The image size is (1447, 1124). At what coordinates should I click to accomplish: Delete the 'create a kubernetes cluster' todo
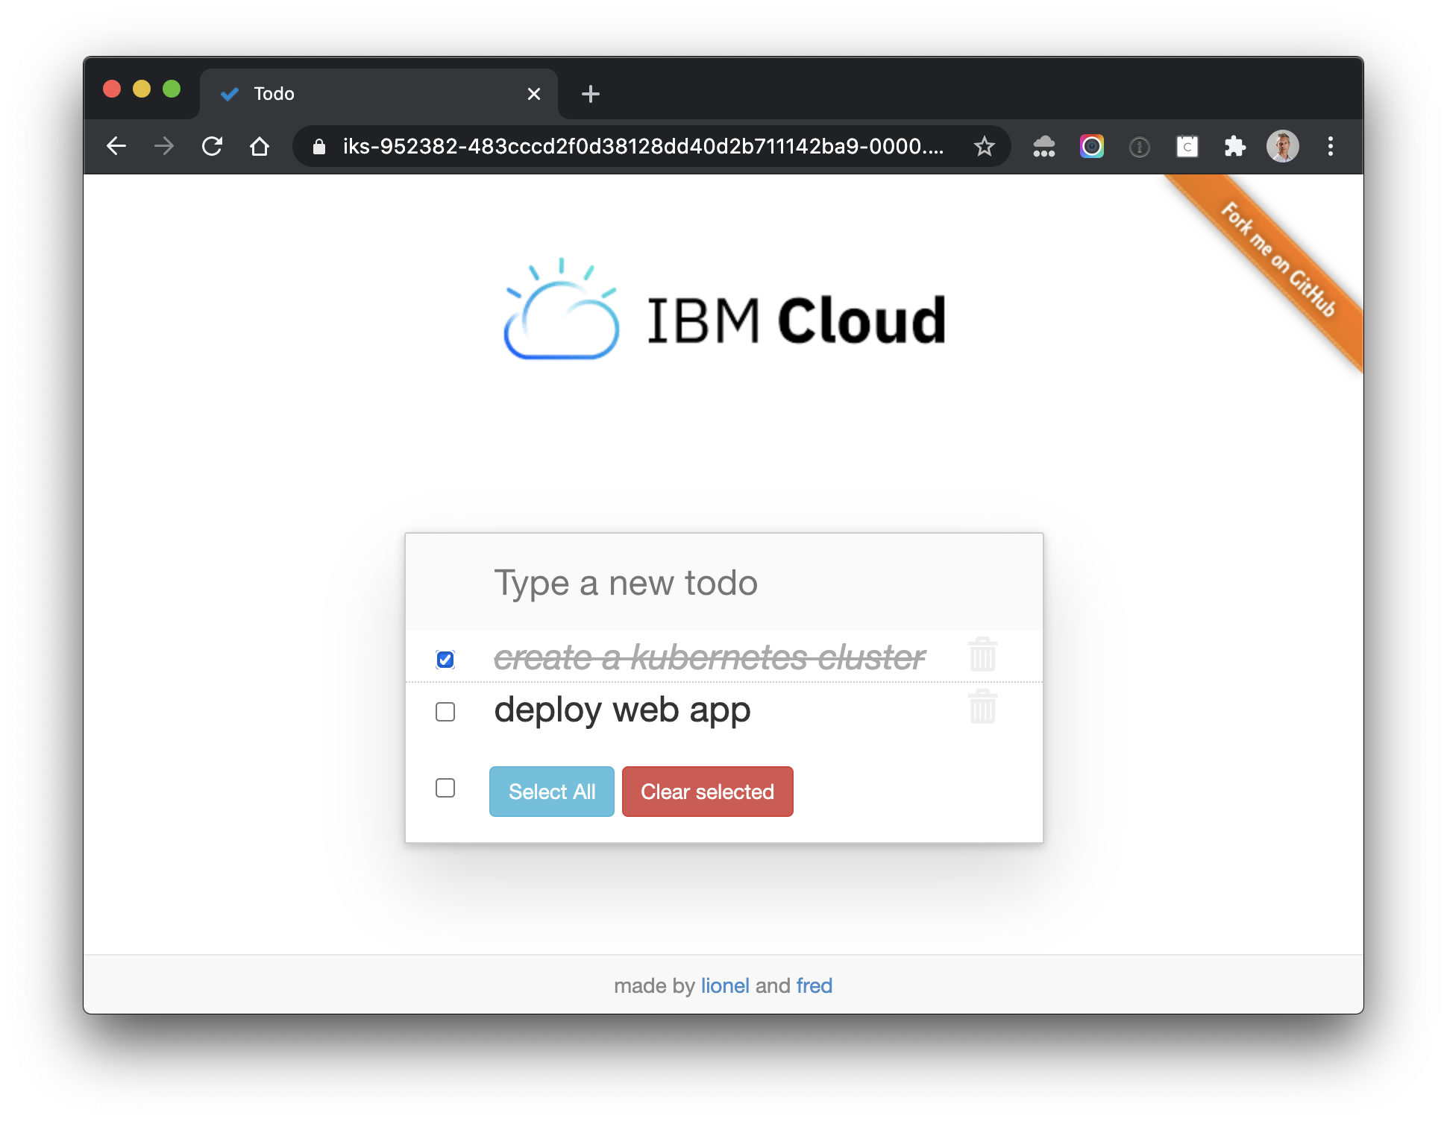click(982, 654)
